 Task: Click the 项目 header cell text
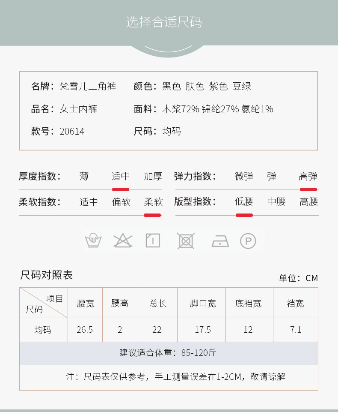point(54,299)
